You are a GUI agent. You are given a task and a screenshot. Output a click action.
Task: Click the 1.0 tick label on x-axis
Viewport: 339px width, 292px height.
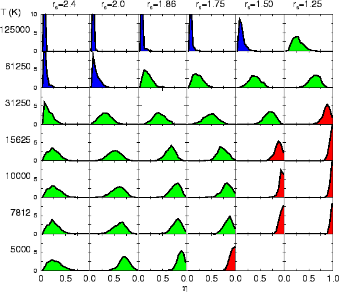tap(334, 279)
